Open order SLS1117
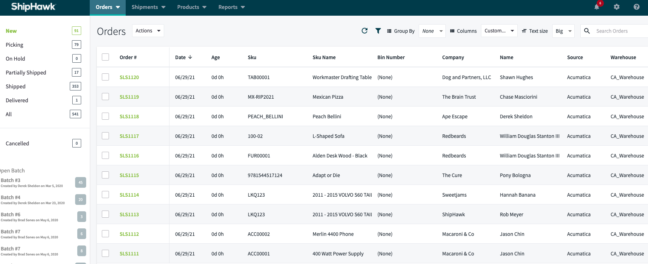The height and width of the screenshot is (264, 648). (129, 136)
